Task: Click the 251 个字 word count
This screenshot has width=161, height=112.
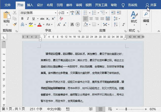Action: (x=36, y=109)
